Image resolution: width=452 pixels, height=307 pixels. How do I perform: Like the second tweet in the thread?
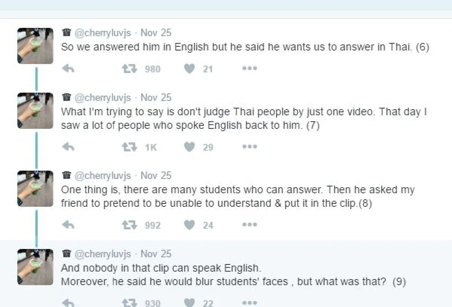coord(189,147)
